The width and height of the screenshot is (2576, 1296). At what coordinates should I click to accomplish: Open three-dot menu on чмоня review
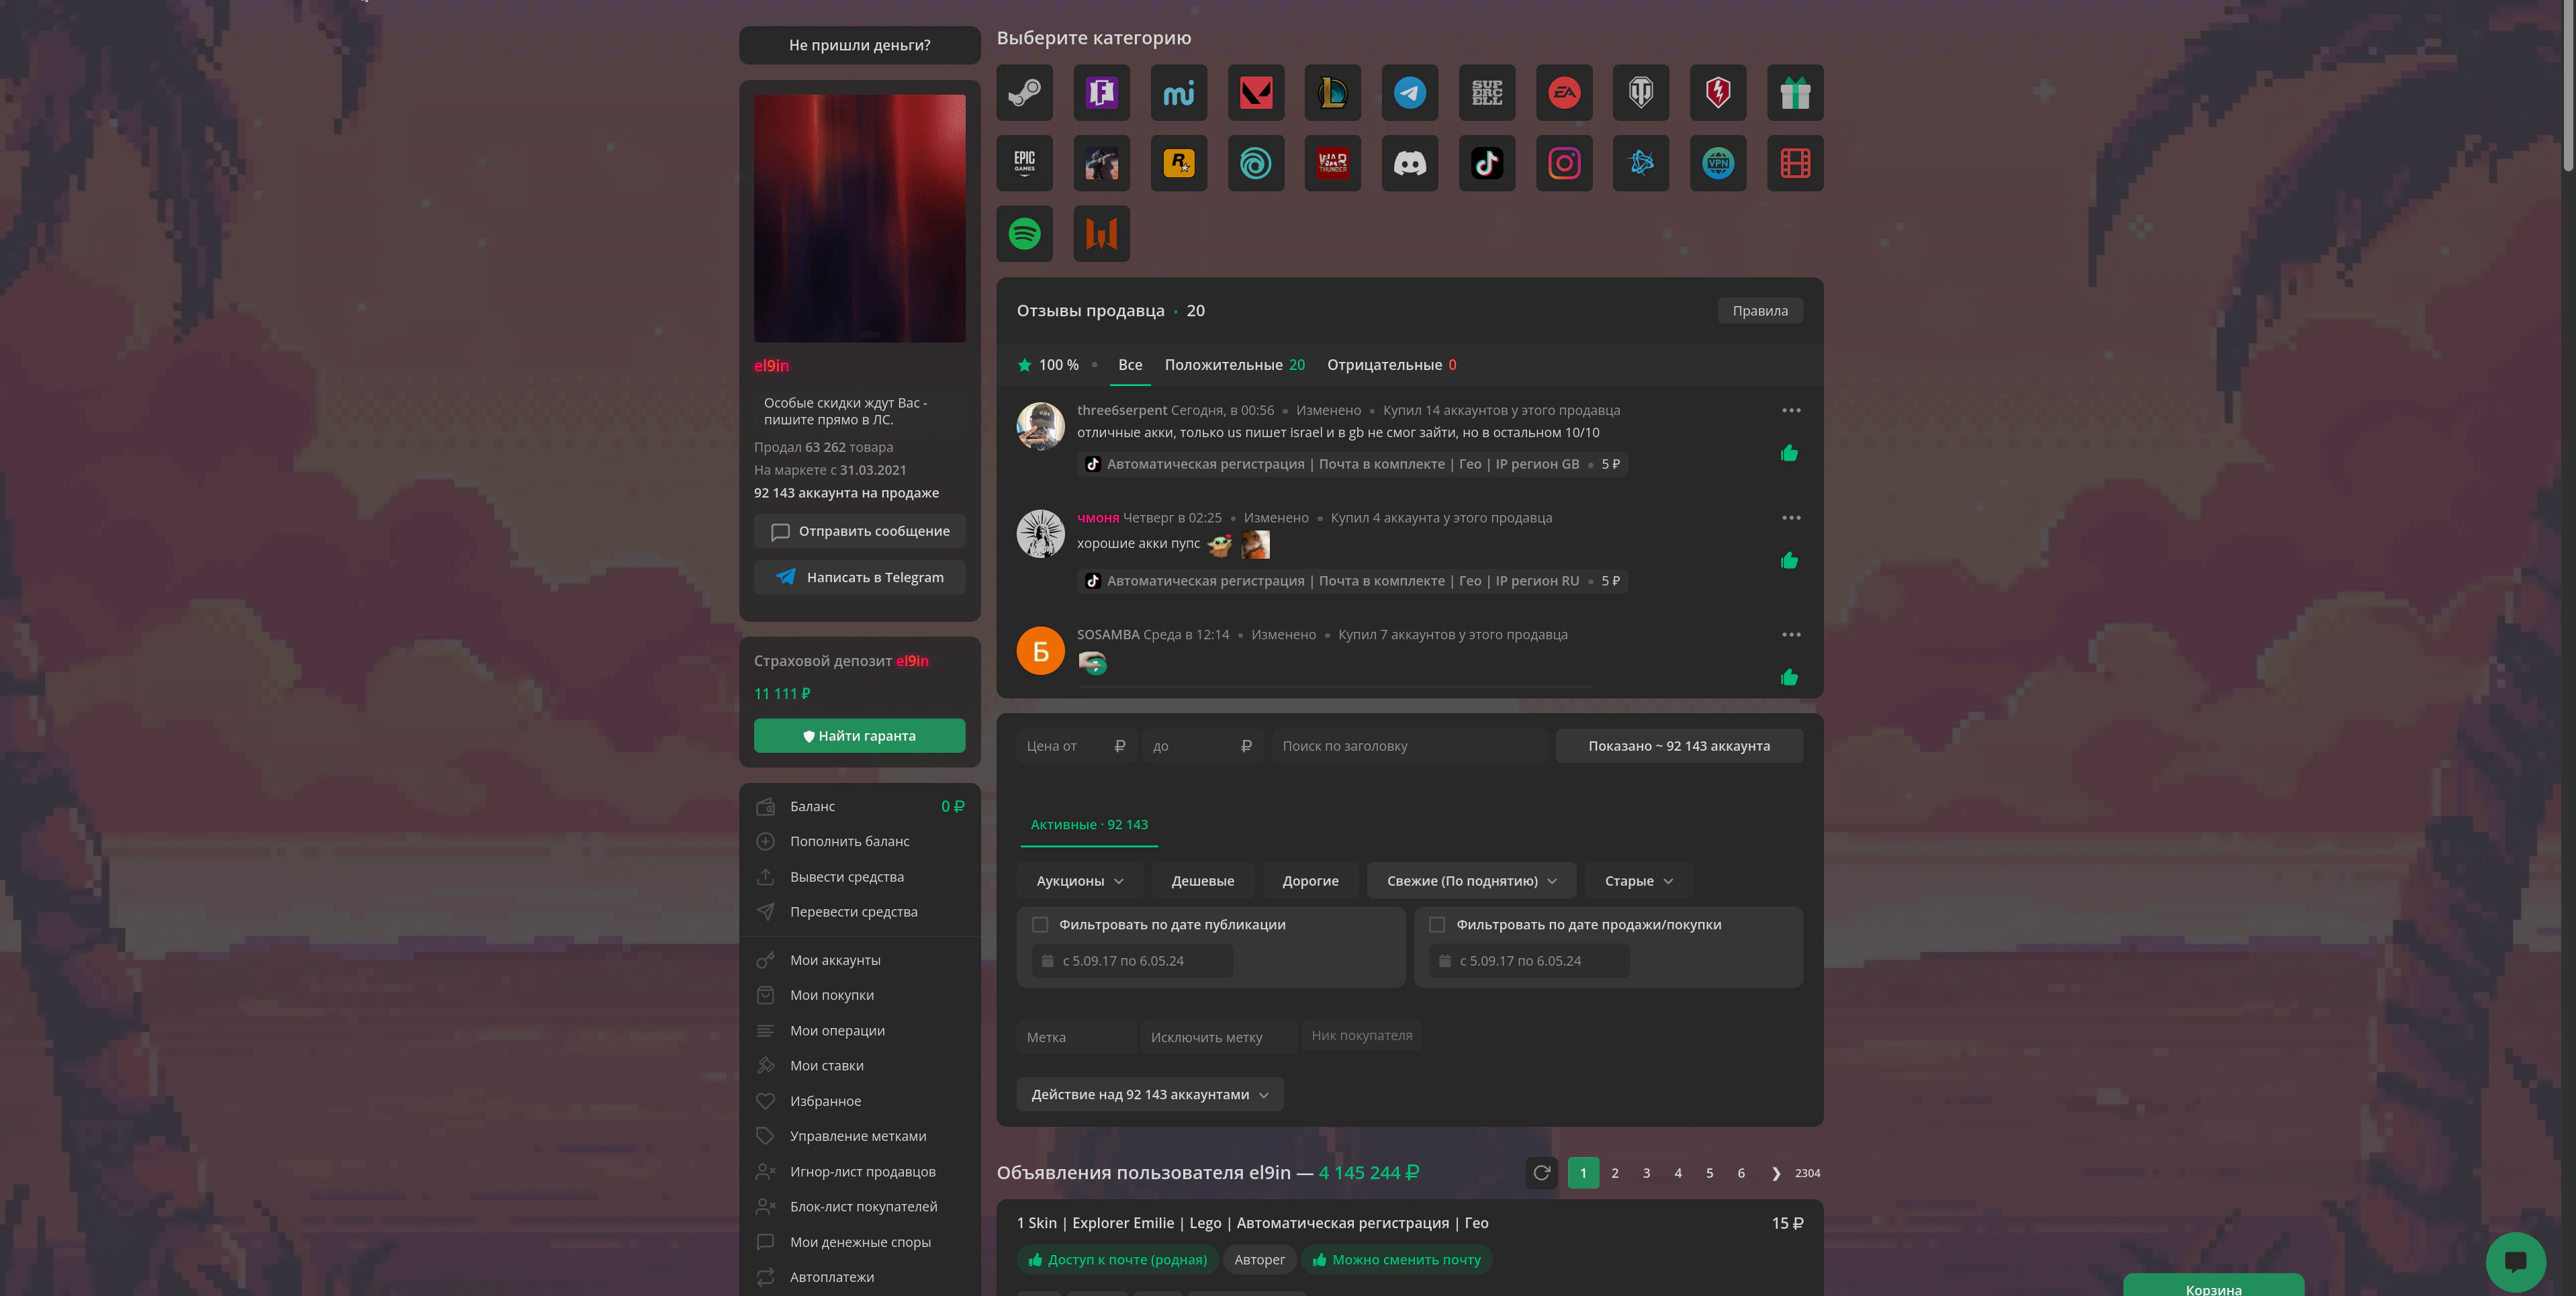1790,517
